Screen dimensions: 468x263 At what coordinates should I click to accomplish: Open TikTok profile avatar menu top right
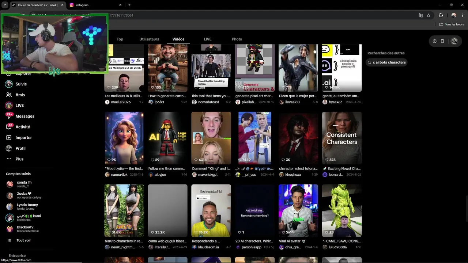point(454,41)
